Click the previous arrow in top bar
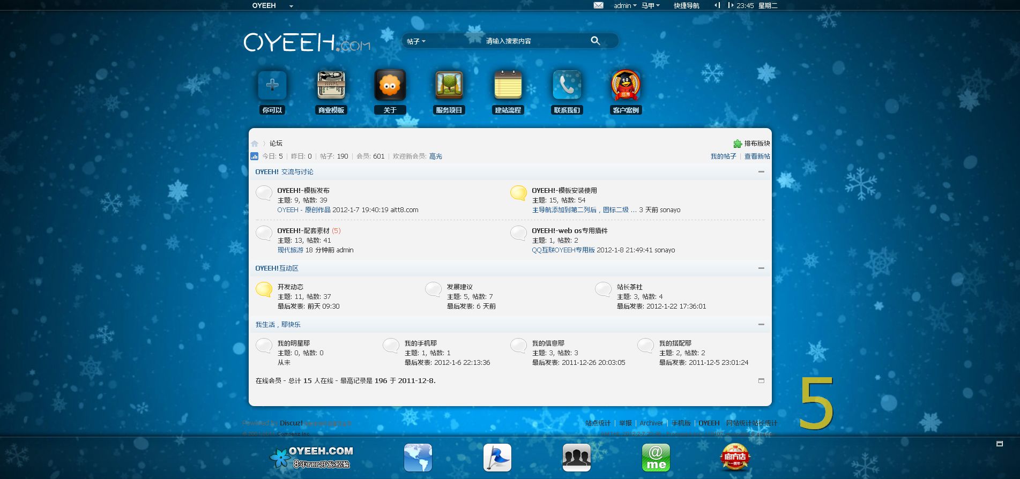1020x479 pixels. point(717,5)
